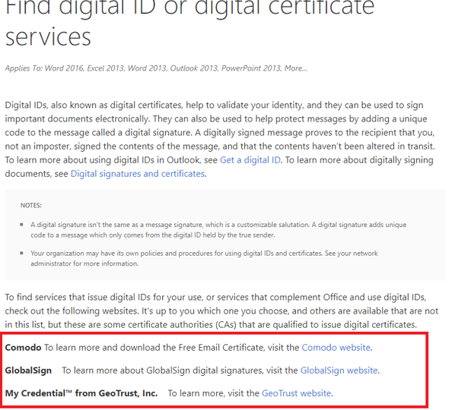Open Digital signatures and certificates link
The height and width of the screenshot is (410, 452).
pyautogui.click(x=138, y=174)
